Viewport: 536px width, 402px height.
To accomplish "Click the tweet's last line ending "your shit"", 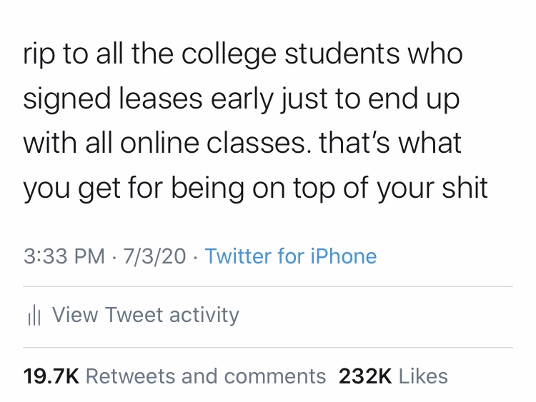I will coord(255,188).
